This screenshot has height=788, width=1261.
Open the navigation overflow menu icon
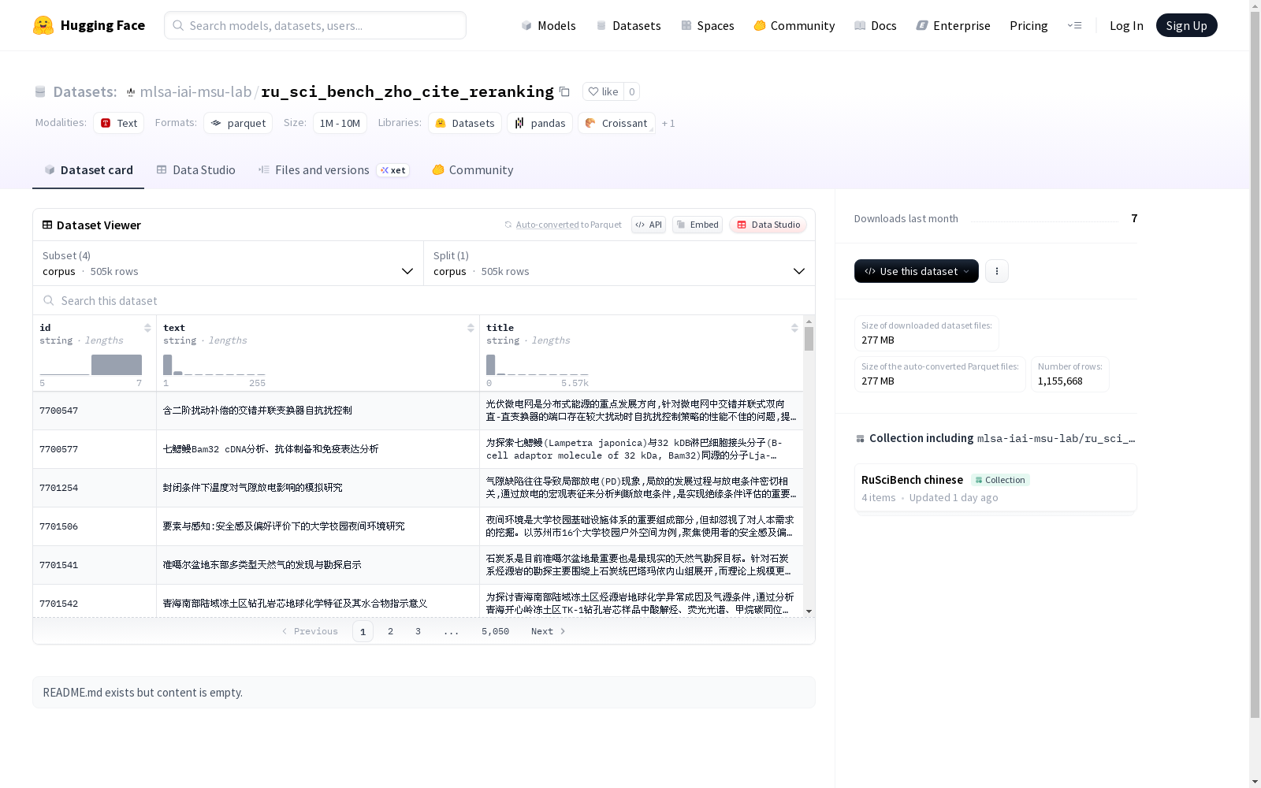[x=1074, y=25]
